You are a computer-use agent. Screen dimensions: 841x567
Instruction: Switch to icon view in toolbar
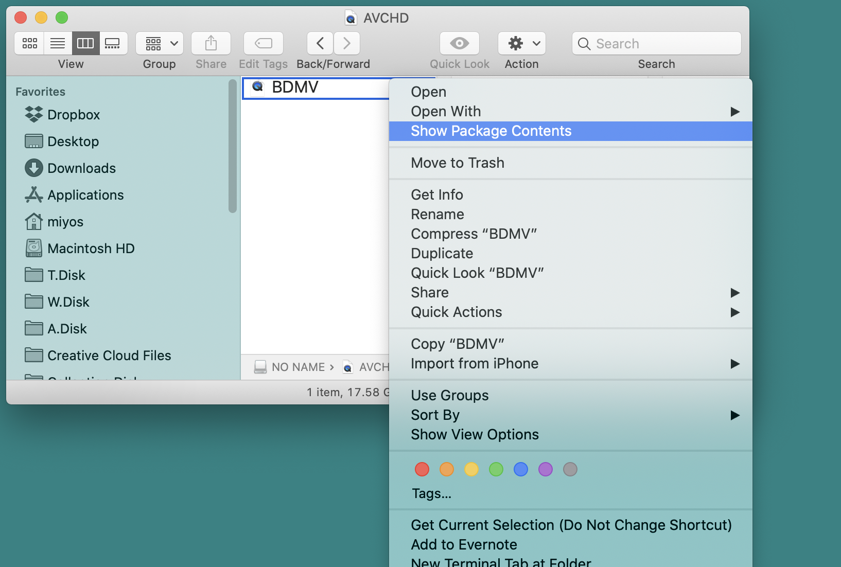[29, 43]
